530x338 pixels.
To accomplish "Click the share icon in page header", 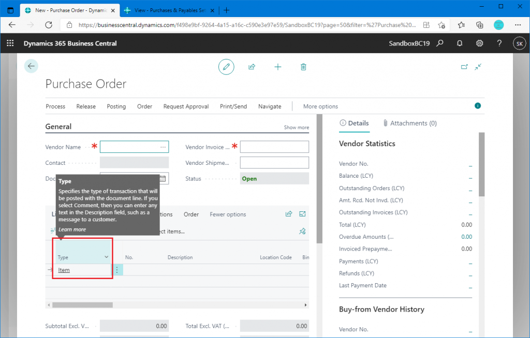I will click(252, 67).
